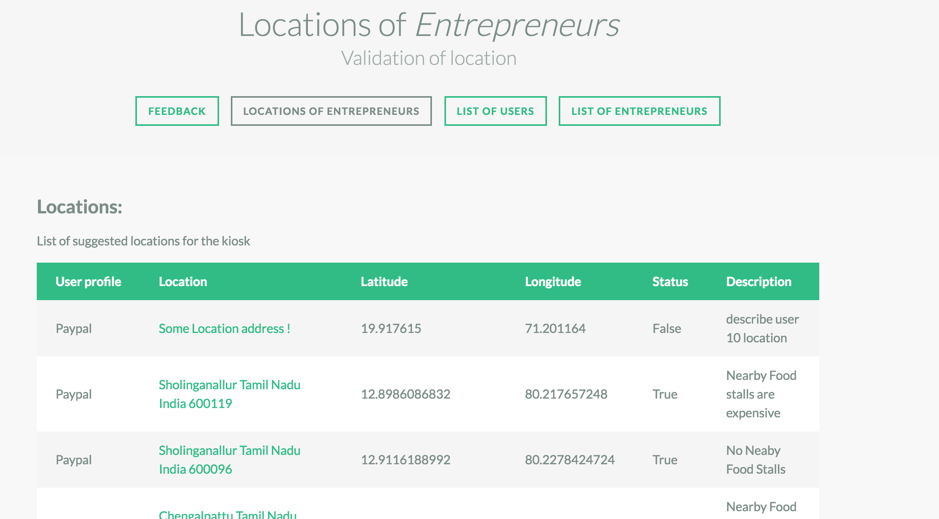Open Sholinganallur India 600096 location link
The height and width of the screenshot is (519, 939).
click(x=229, y=460)
